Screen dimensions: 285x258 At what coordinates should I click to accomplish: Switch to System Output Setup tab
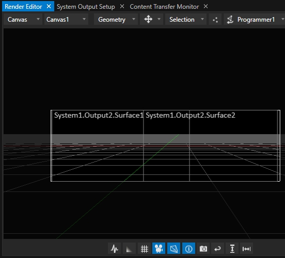coord(86,7)
